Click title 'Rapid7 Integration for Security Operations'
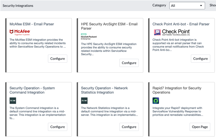Screen dimensions: 216x139 177,90
